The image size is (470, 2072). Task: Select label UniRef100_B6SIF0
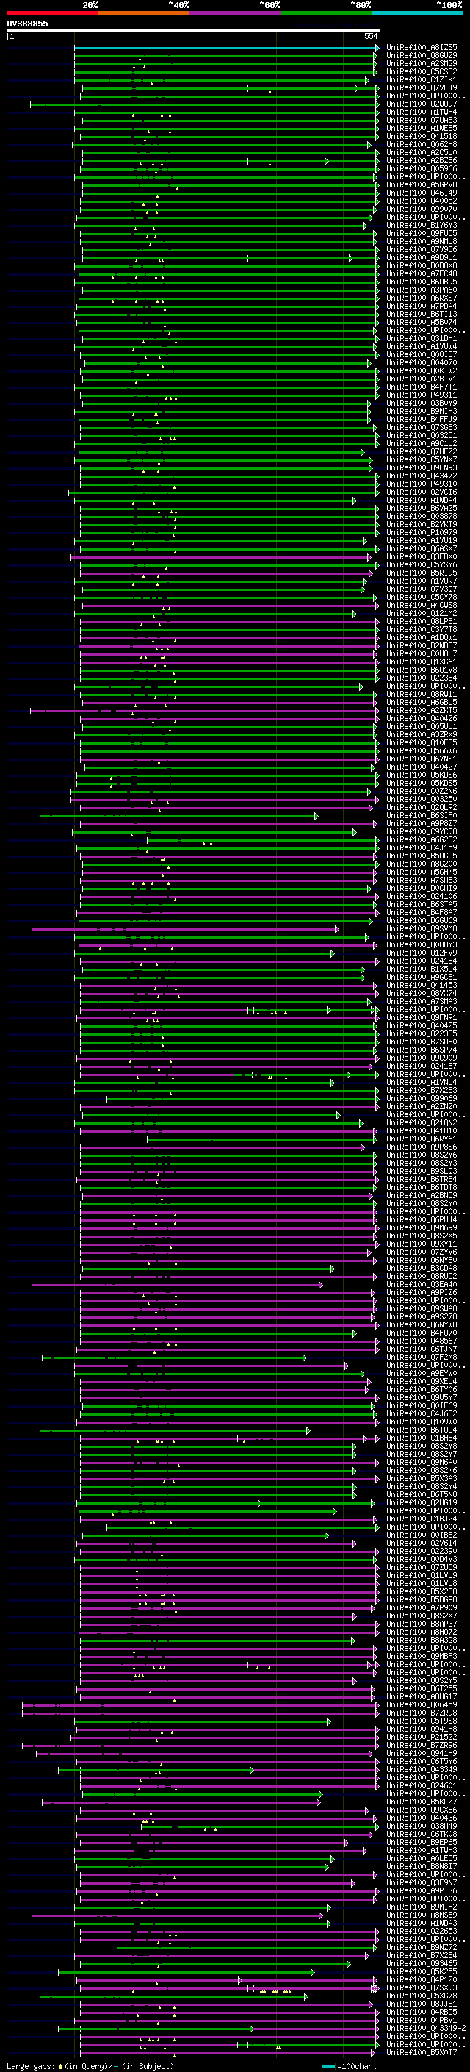coord(422,816)
